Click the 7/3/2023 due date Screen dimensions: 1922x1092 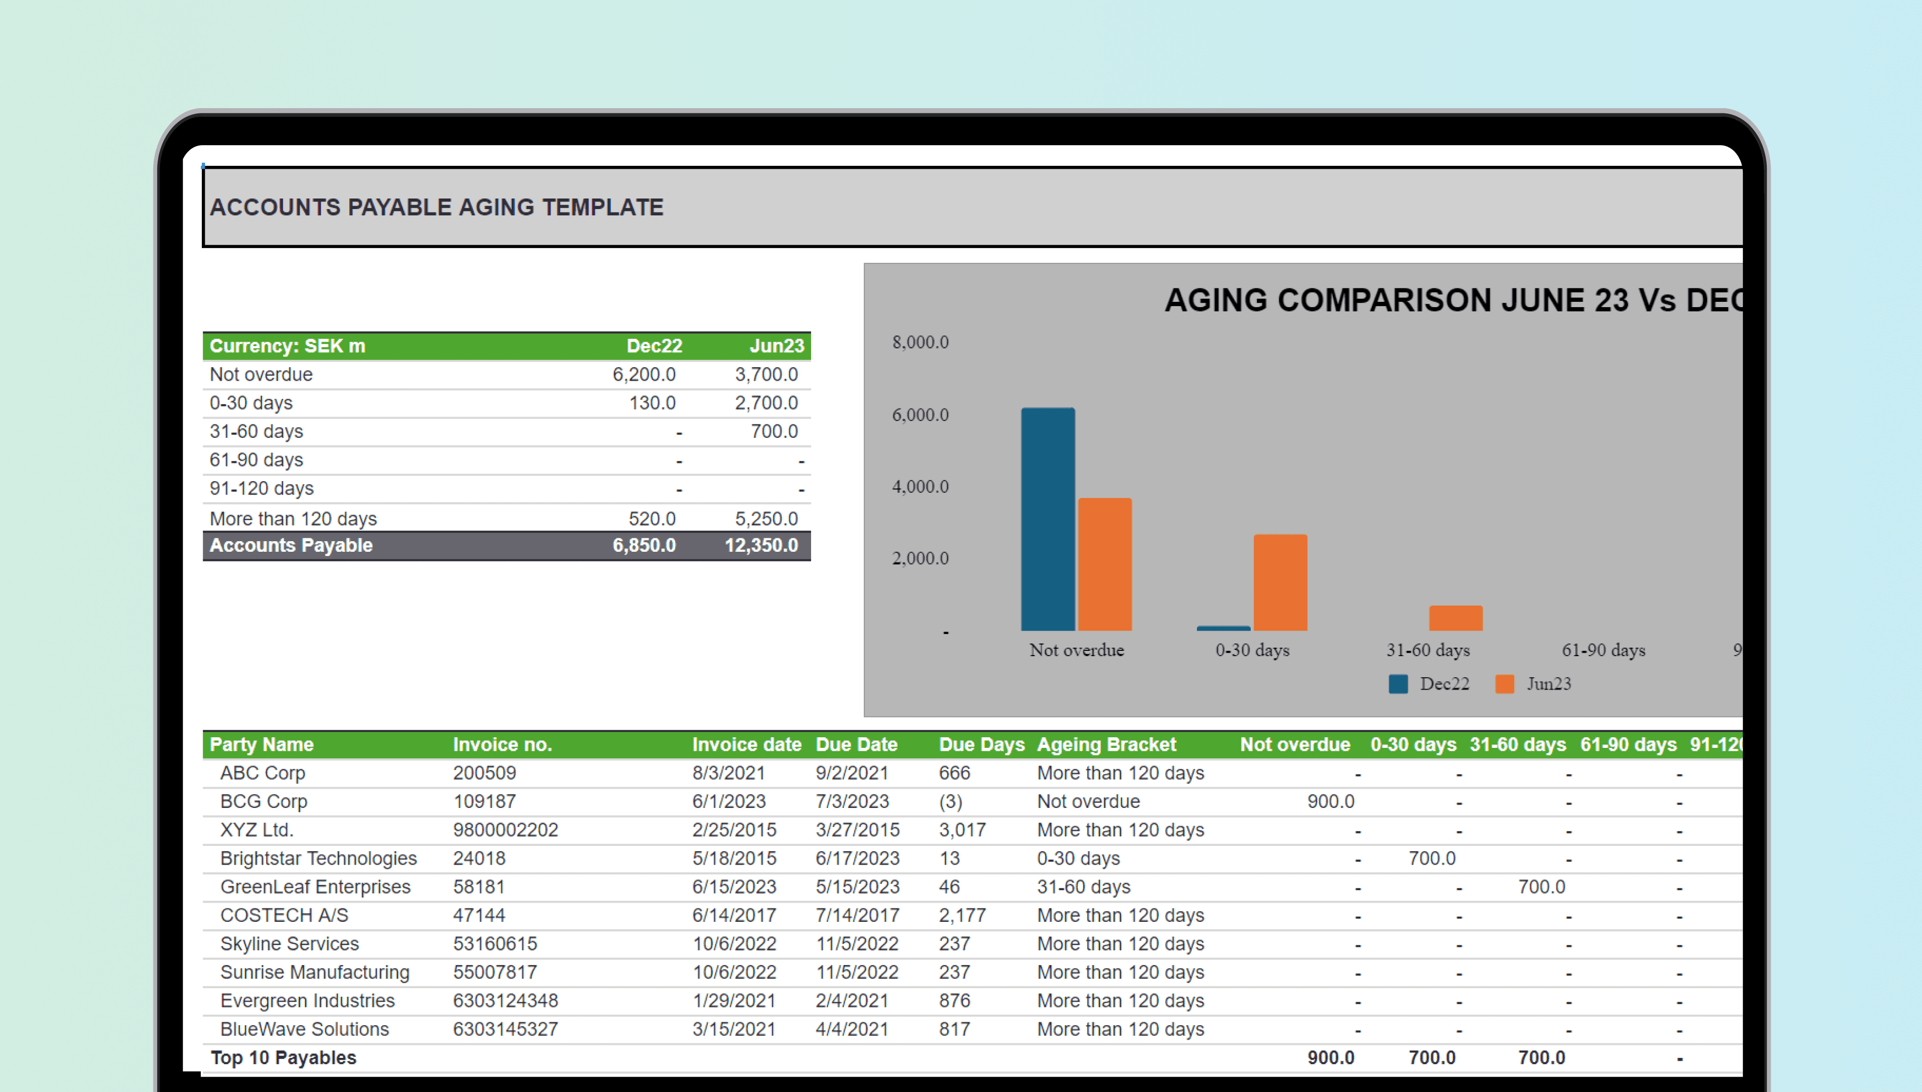tap(852, 801)
